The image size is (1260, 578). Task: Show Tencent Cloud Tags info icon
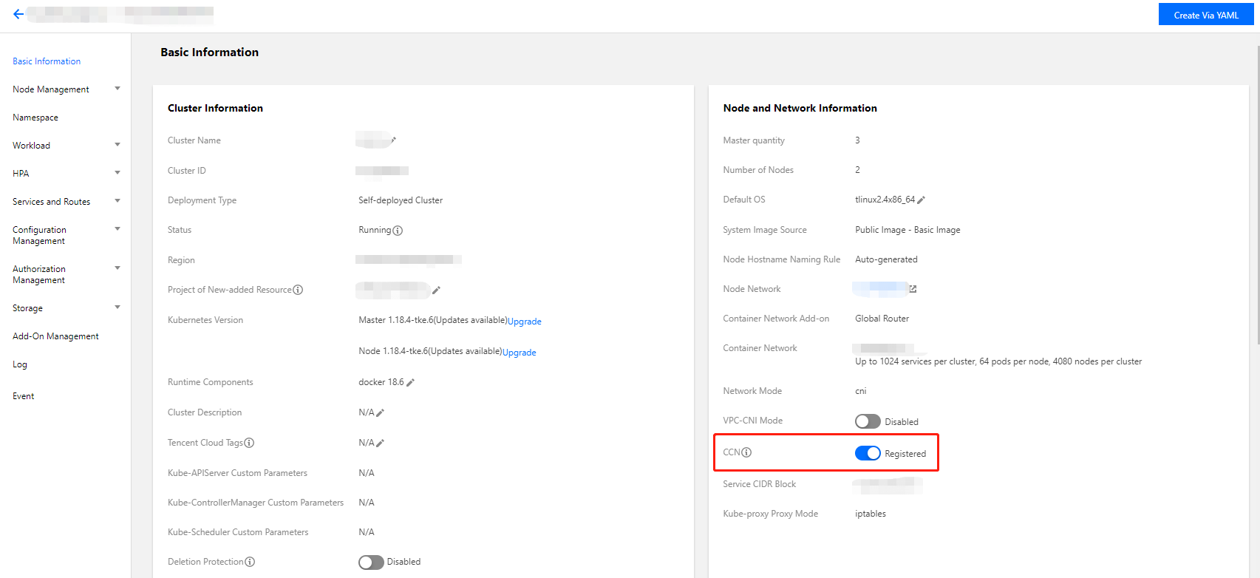[249, 443]
